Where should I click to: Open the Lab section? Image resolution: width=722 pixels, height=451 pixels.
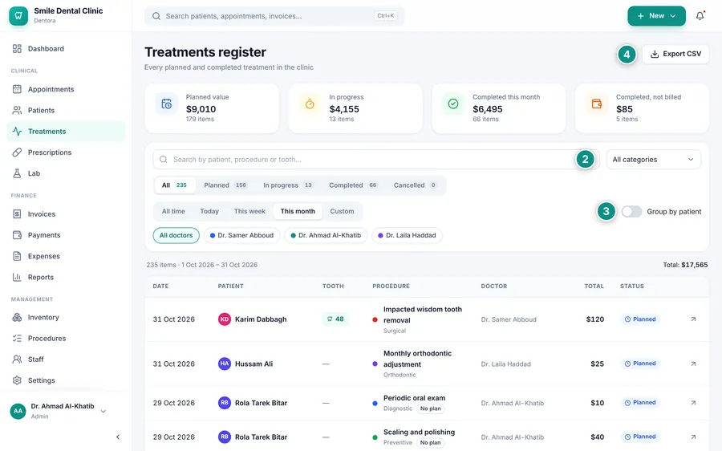66,173
